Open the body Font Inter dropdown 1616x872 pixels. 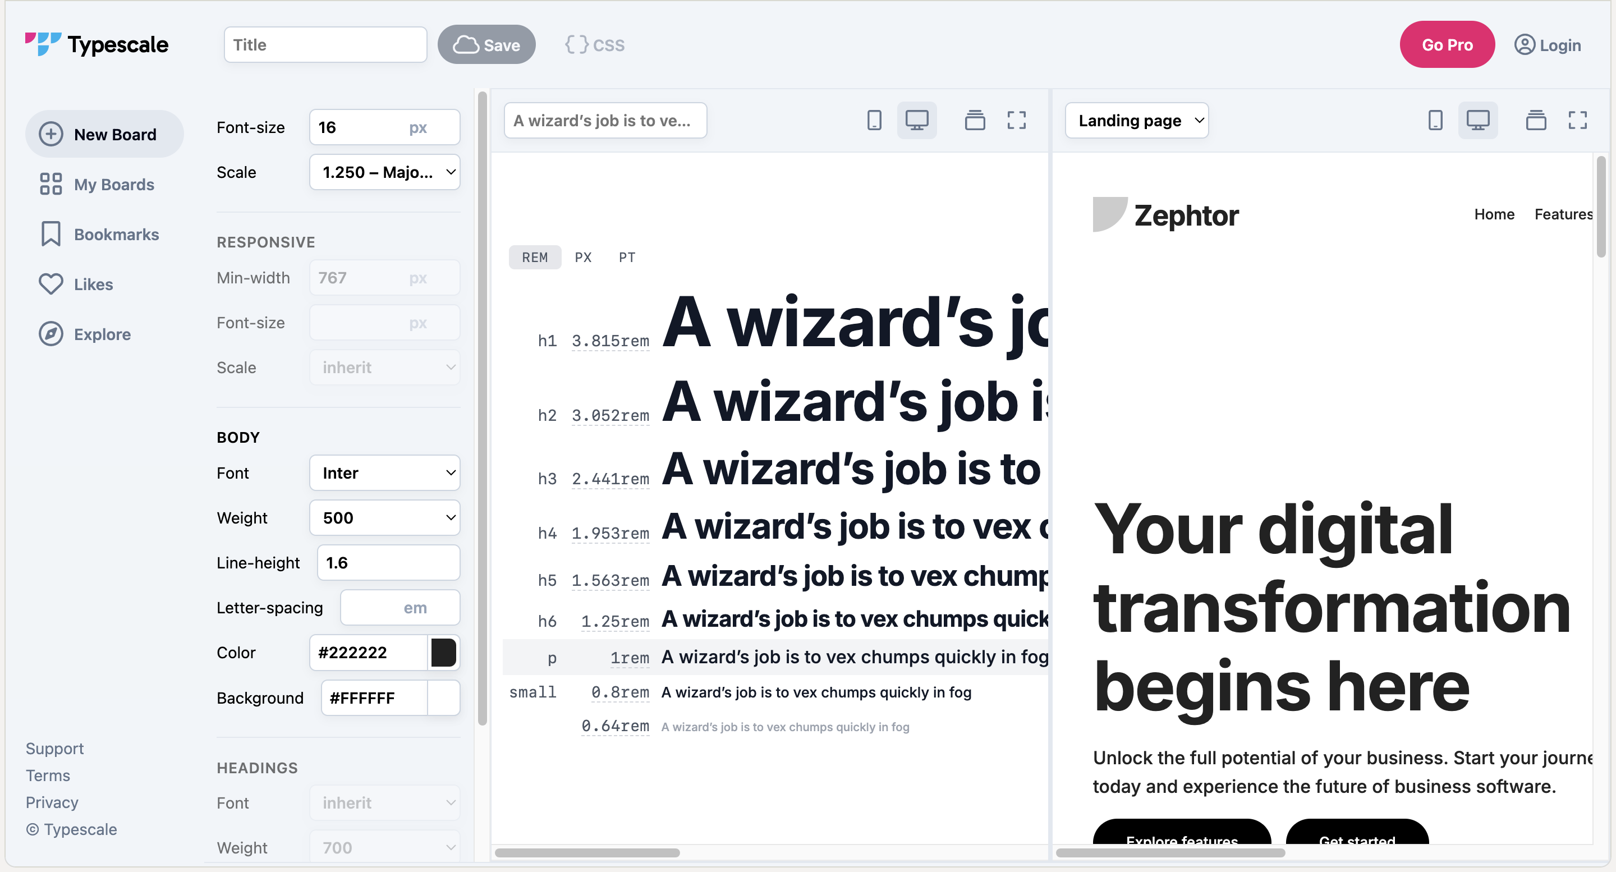click(384, 472)
